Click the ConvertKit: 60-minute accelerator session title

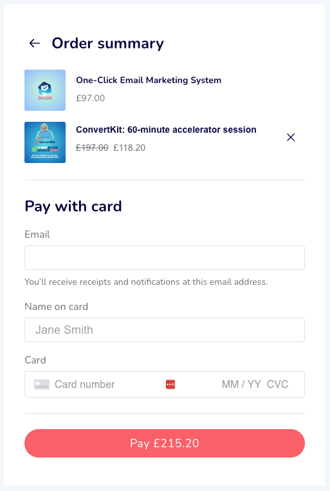tap(166, 130)
